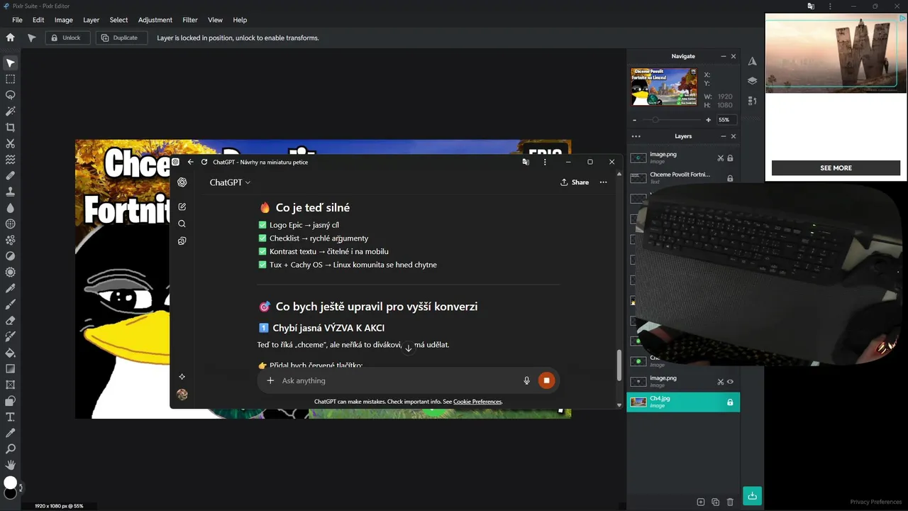
Task: Open ChatGPT model dropdown
Action: tap(230, 182)
